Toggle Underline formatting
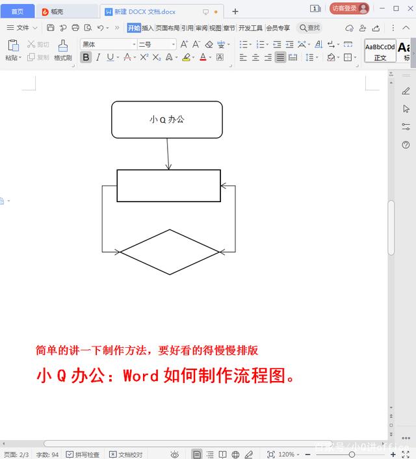 coord(110,57)
